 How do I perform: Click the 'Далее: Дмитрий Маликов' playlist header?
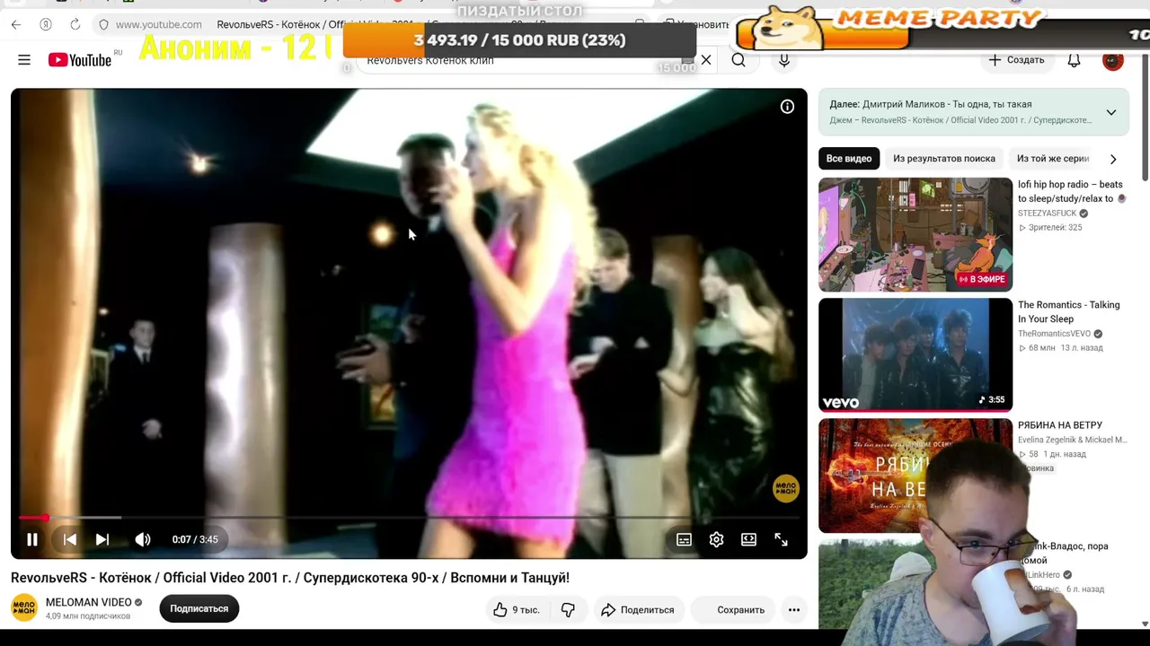[x=931, y=104]
